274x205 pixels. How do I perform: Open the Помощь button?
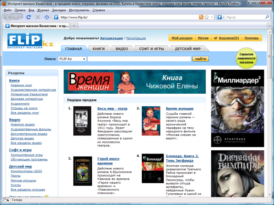tap(251, 38)
